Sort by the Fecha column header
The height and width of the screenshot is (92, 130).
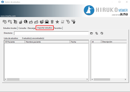[79, 42]
